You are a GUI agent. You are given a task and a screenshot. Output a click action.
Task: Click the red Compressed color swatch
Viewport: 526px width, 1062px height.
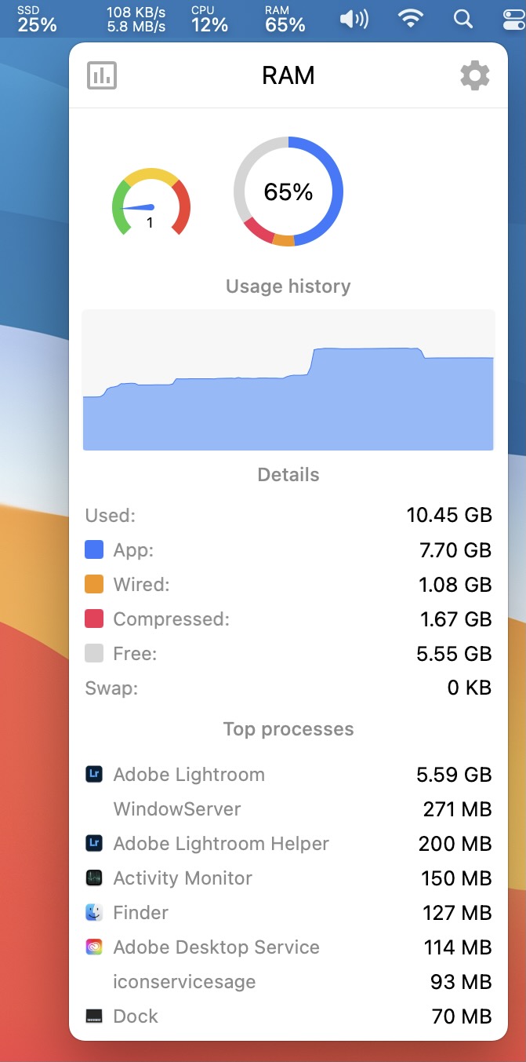(x=94, y=619)
